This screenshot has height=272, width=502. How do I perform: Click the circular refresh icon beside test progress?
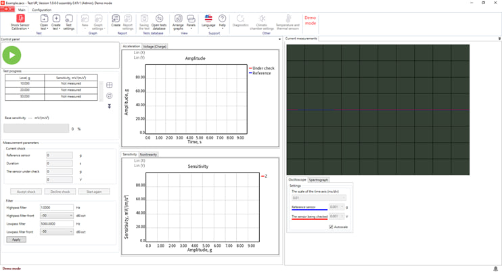click(x=109, y=95)
